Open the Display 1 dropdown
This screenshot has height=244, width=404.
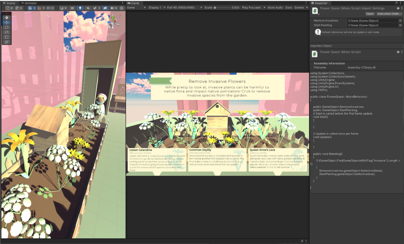157,8
